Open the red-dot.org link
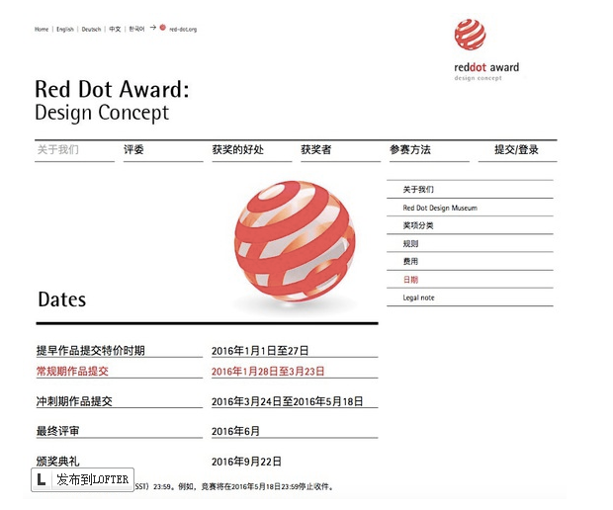The image size is (613, 510). 183,30
